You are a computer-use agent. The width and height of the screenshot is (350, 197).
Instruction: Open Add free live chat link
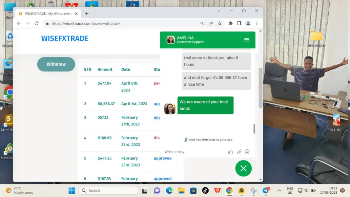208,140
